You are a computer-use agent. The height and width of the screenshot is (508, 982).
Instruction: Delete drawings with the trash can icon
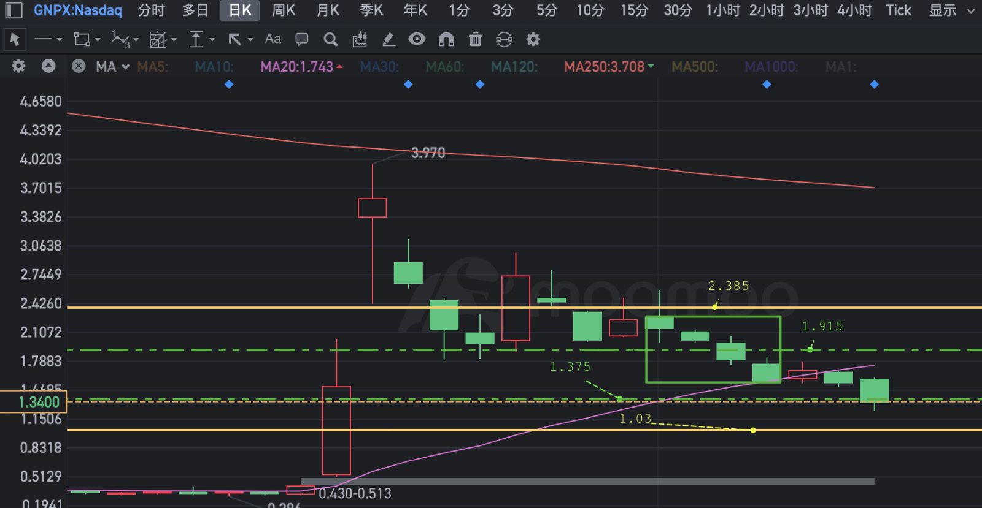pos(475,40)
